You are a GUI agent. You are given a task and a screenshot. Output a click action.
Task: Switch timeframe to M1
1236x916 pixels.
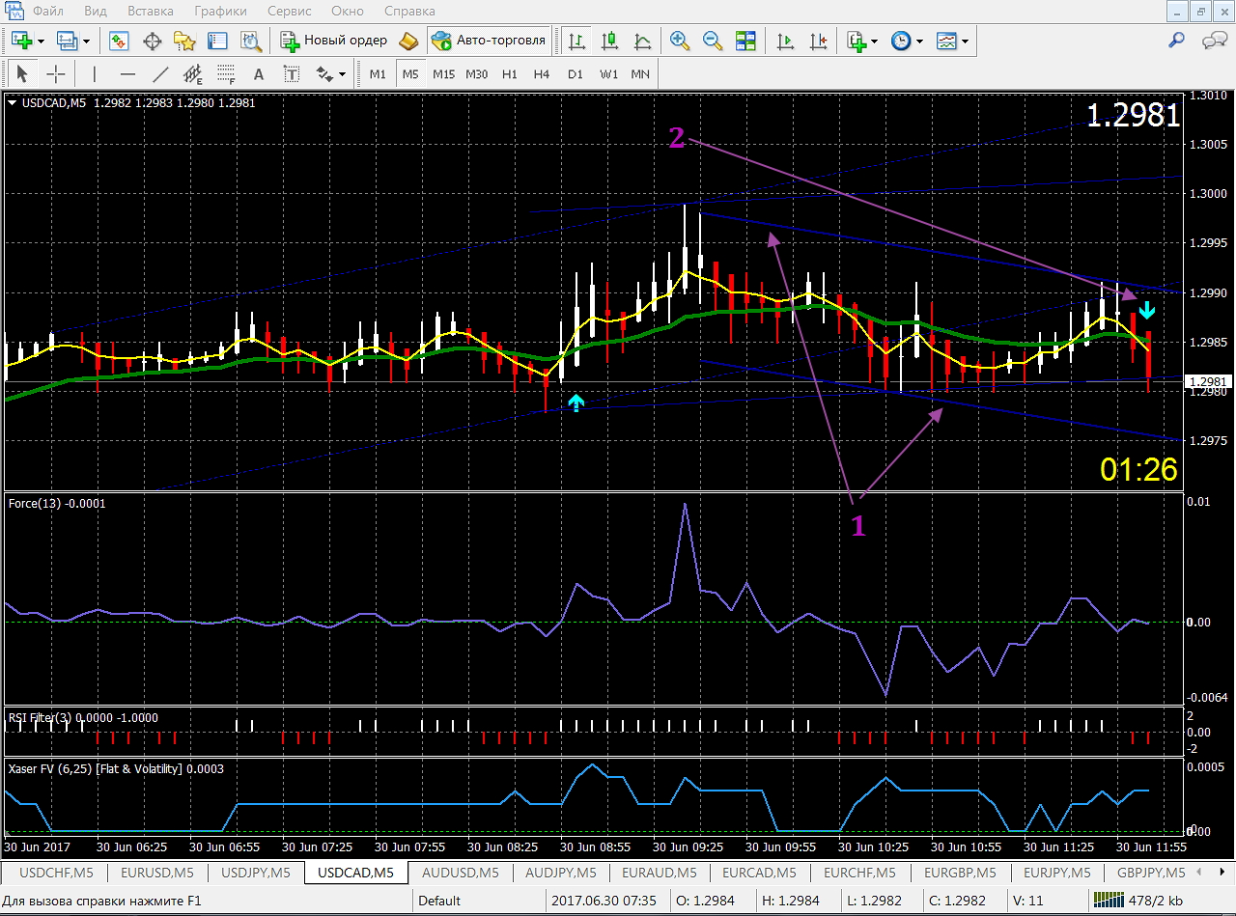[x=378, y=73]
